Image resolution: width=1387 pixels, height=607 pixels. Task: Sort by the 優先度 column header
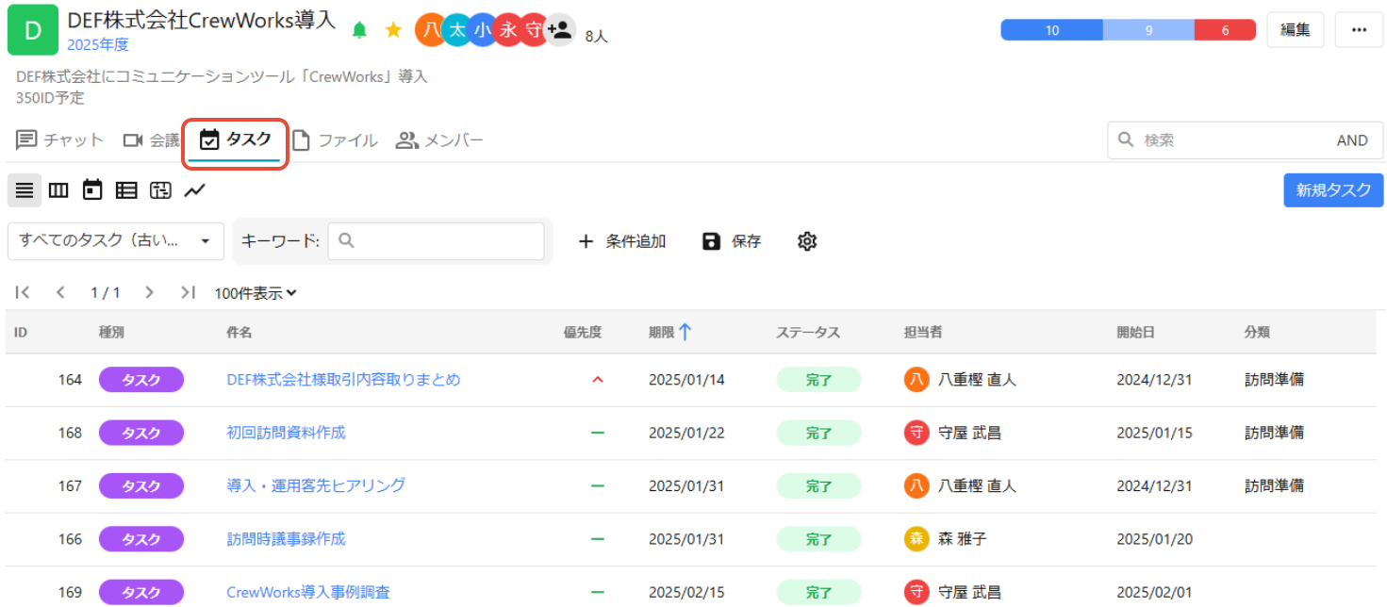(582, 333)
